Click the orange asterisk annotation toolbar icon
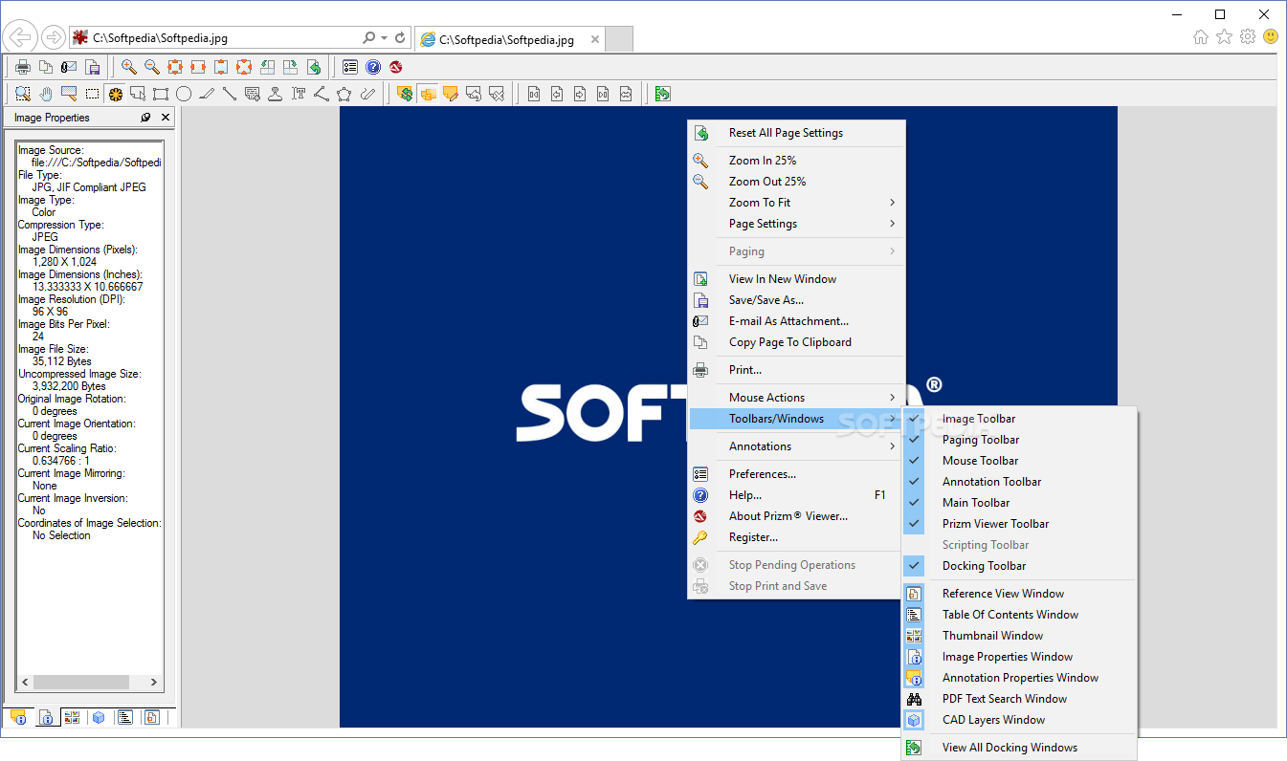1287x761 pixels. pyautogui.click(x=115, y=94)
